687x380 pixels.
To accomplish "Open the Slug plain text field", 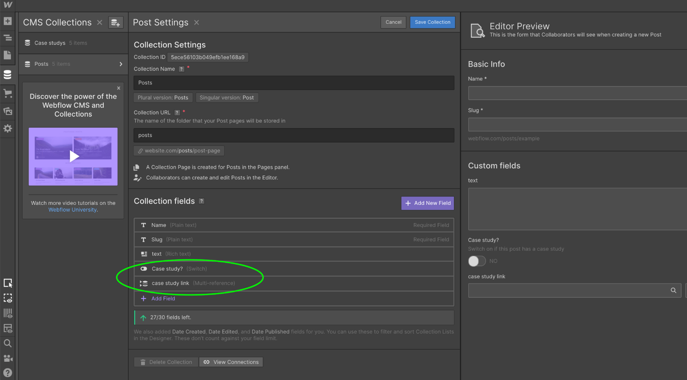I will [294, 240].
